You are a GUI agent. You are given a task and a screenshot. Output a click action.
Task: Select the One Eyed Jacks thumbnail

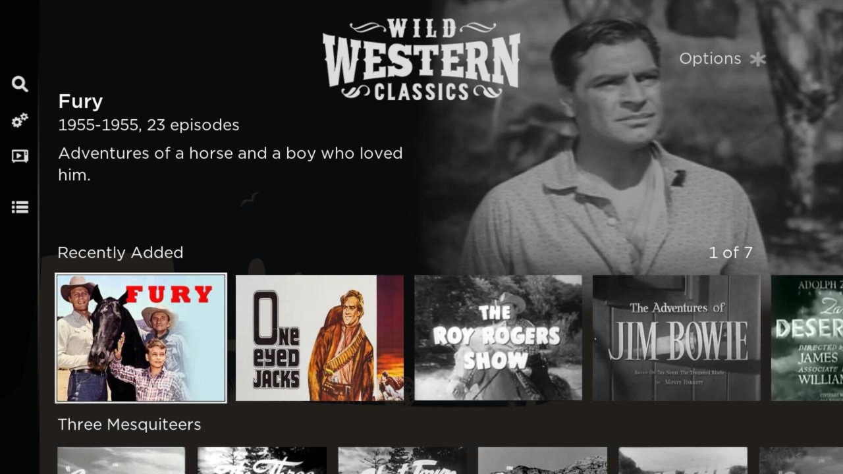tap(319, 338)
